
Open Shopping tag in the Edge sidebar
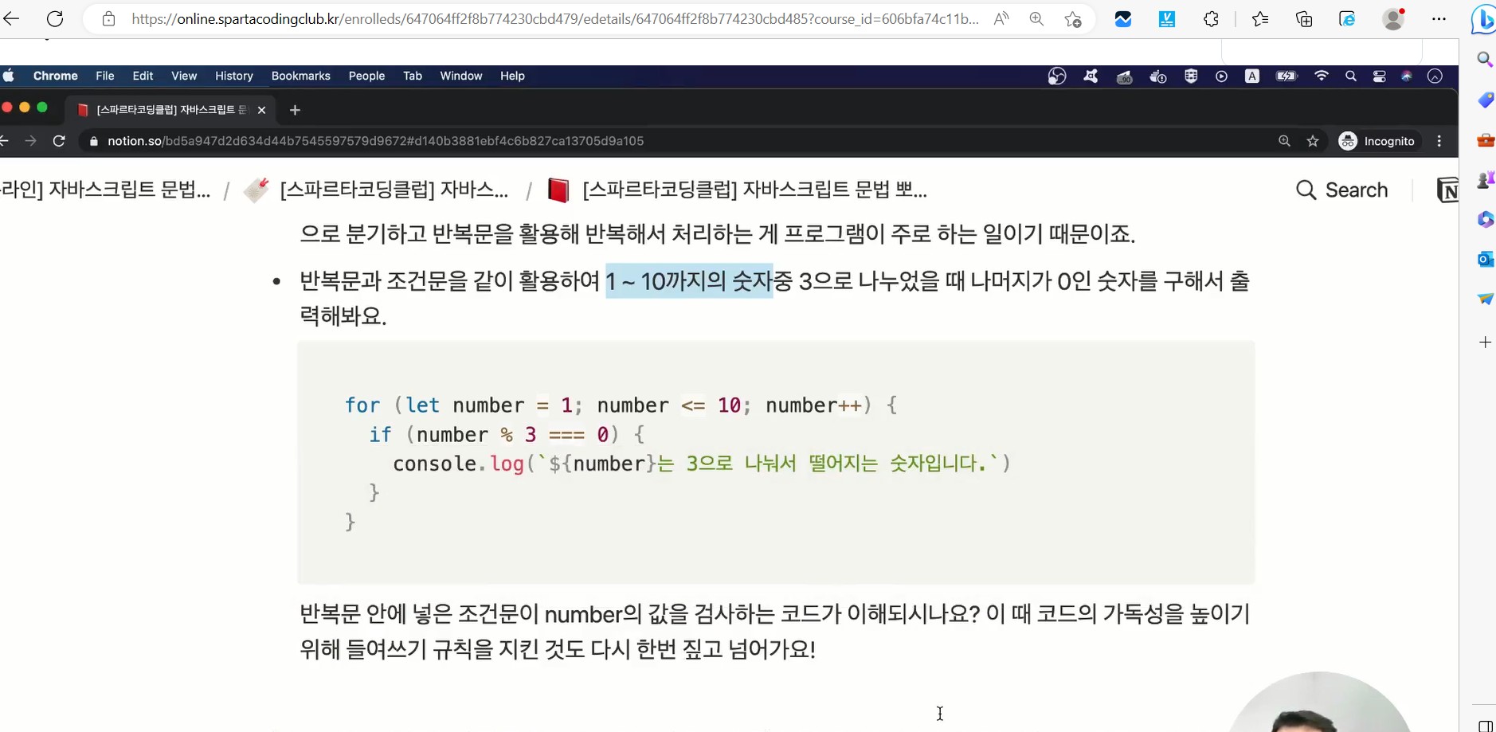(1485, 100)
